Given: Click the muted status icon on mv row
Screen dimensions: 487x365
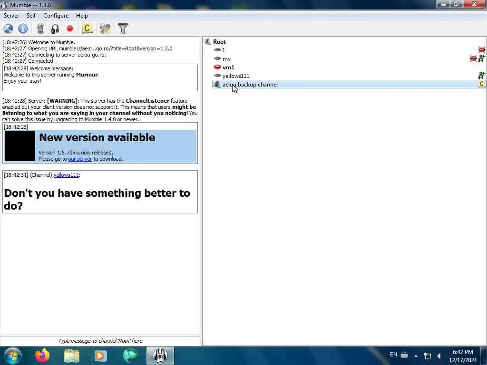Looking at the screenshot, I should click(473, 58).
